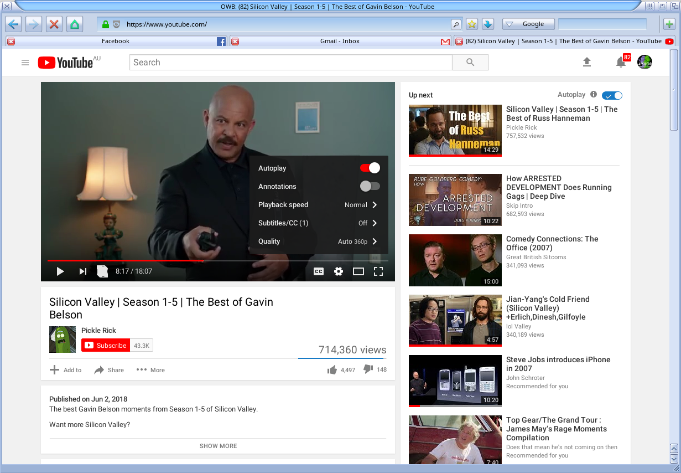Open How ARRESTED DEVELOPMENT Does Running Gags
This screenshot has width=681, height=473.
tap(559, 187)
